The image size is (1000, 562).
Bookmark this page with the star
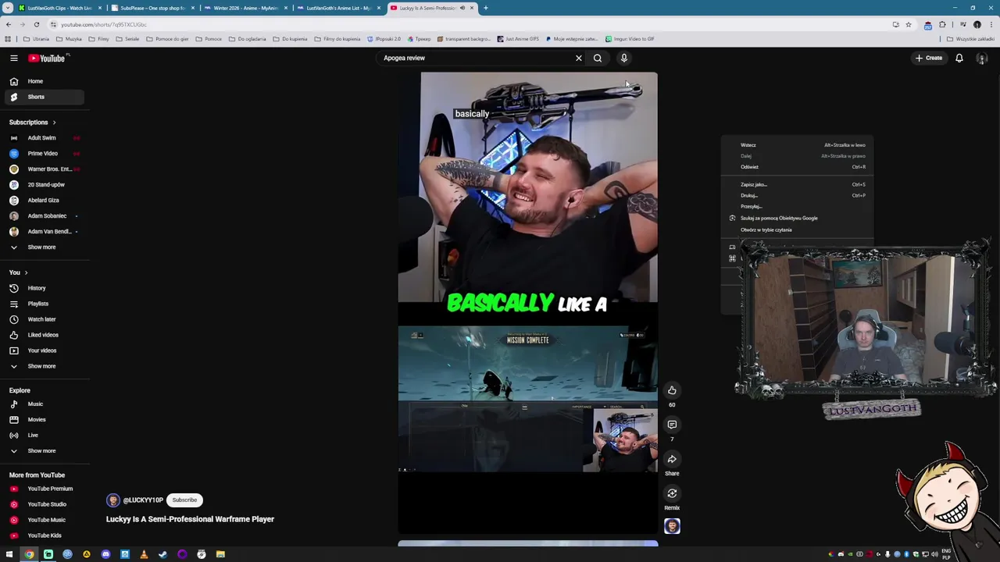pyautogui.click(x=908, y=25)
